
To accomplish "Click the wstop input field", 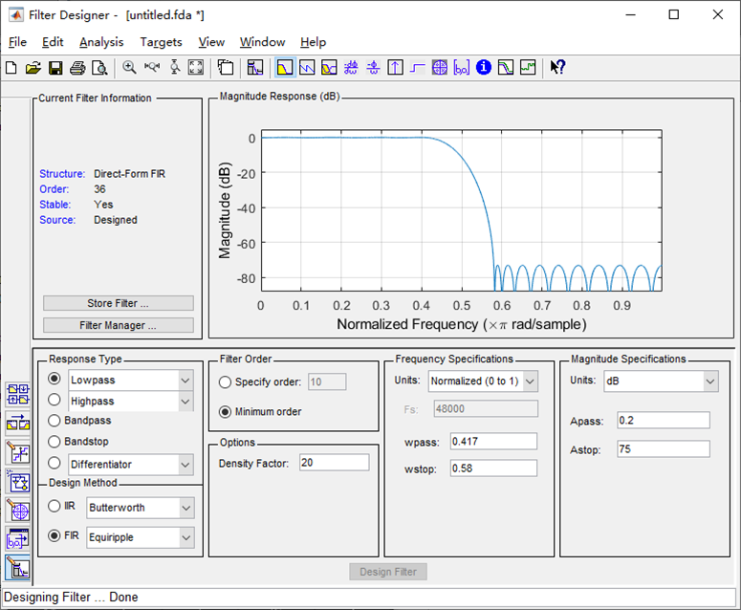I will 493,468.
